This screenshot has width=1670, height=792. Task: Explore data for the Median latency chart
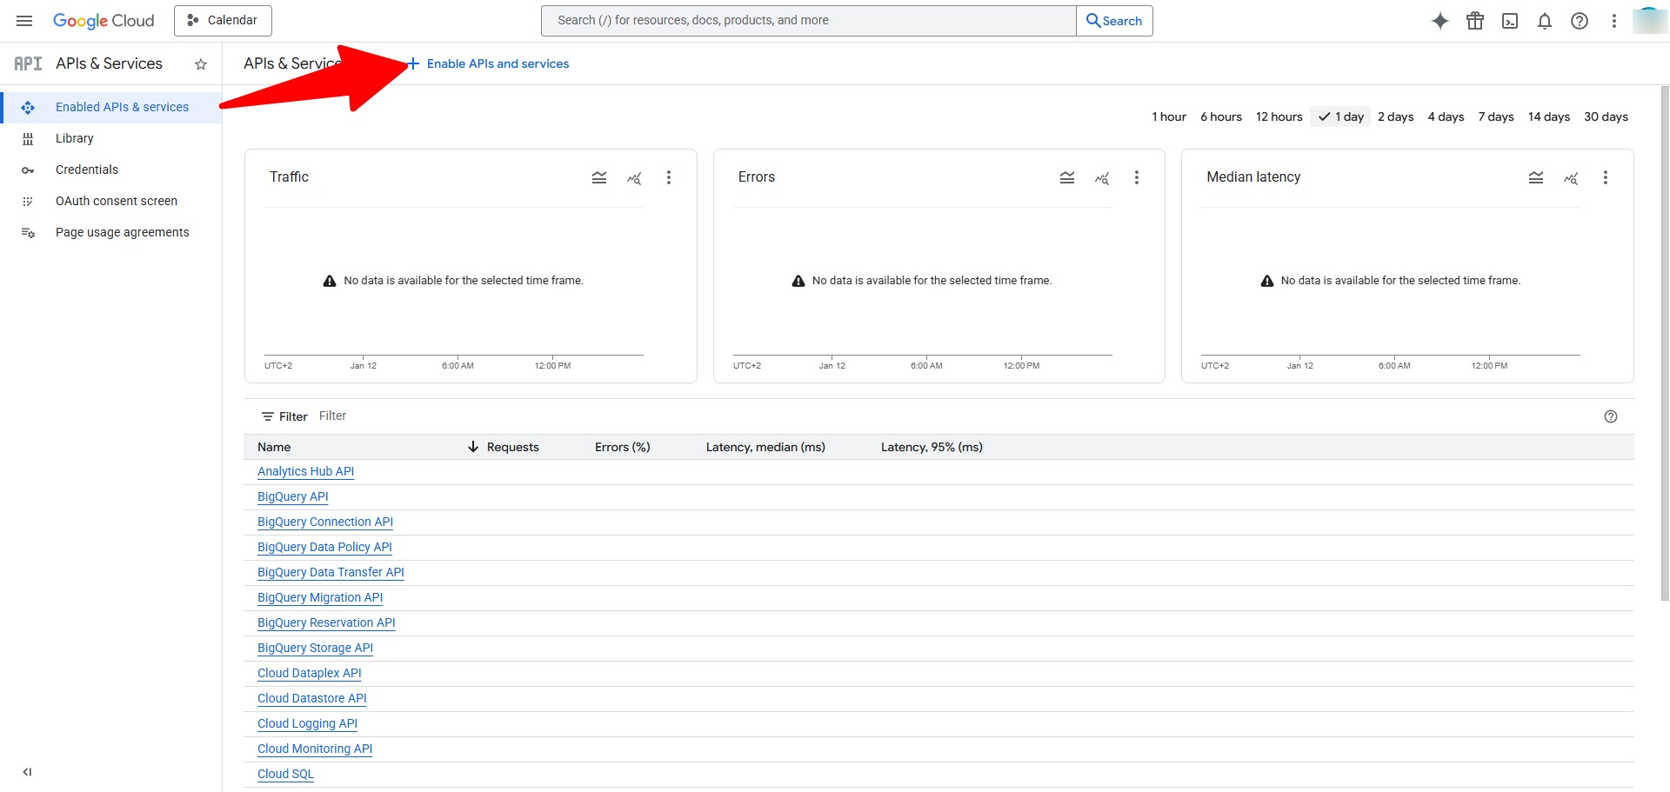[x=1571, y=177]
